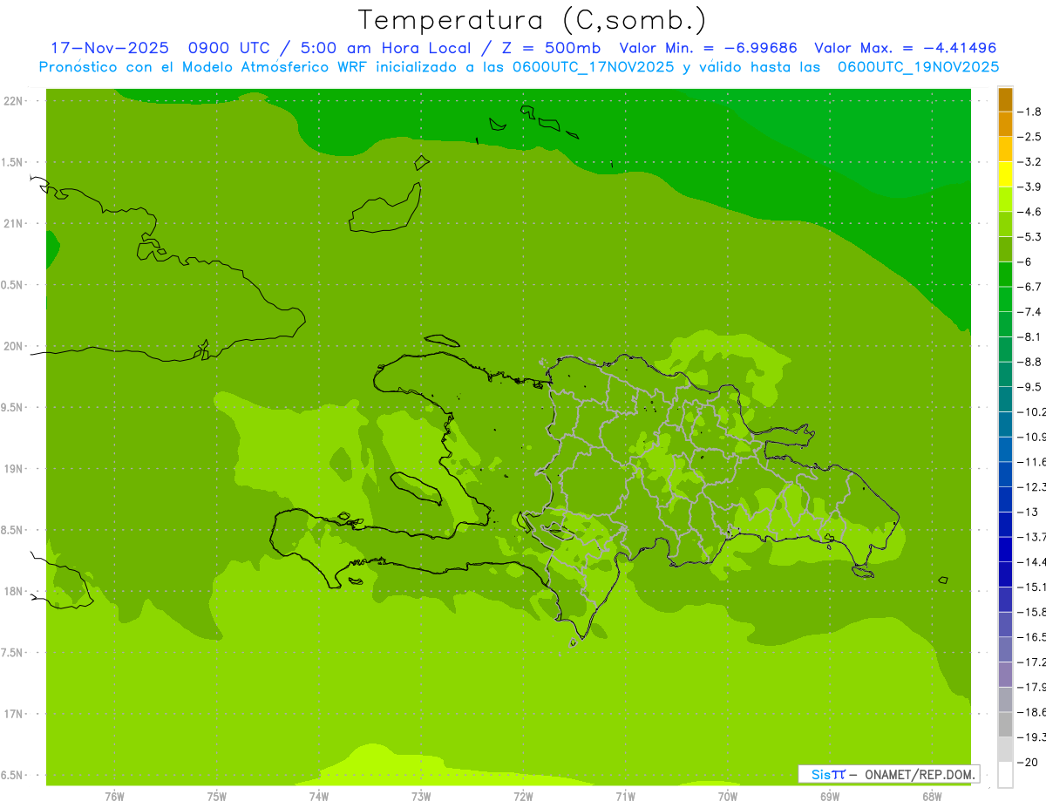Click the '17N' latitude axis label

12,714
